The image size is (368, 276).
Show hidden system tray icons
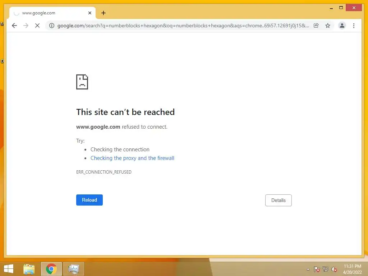pos(308,269)
